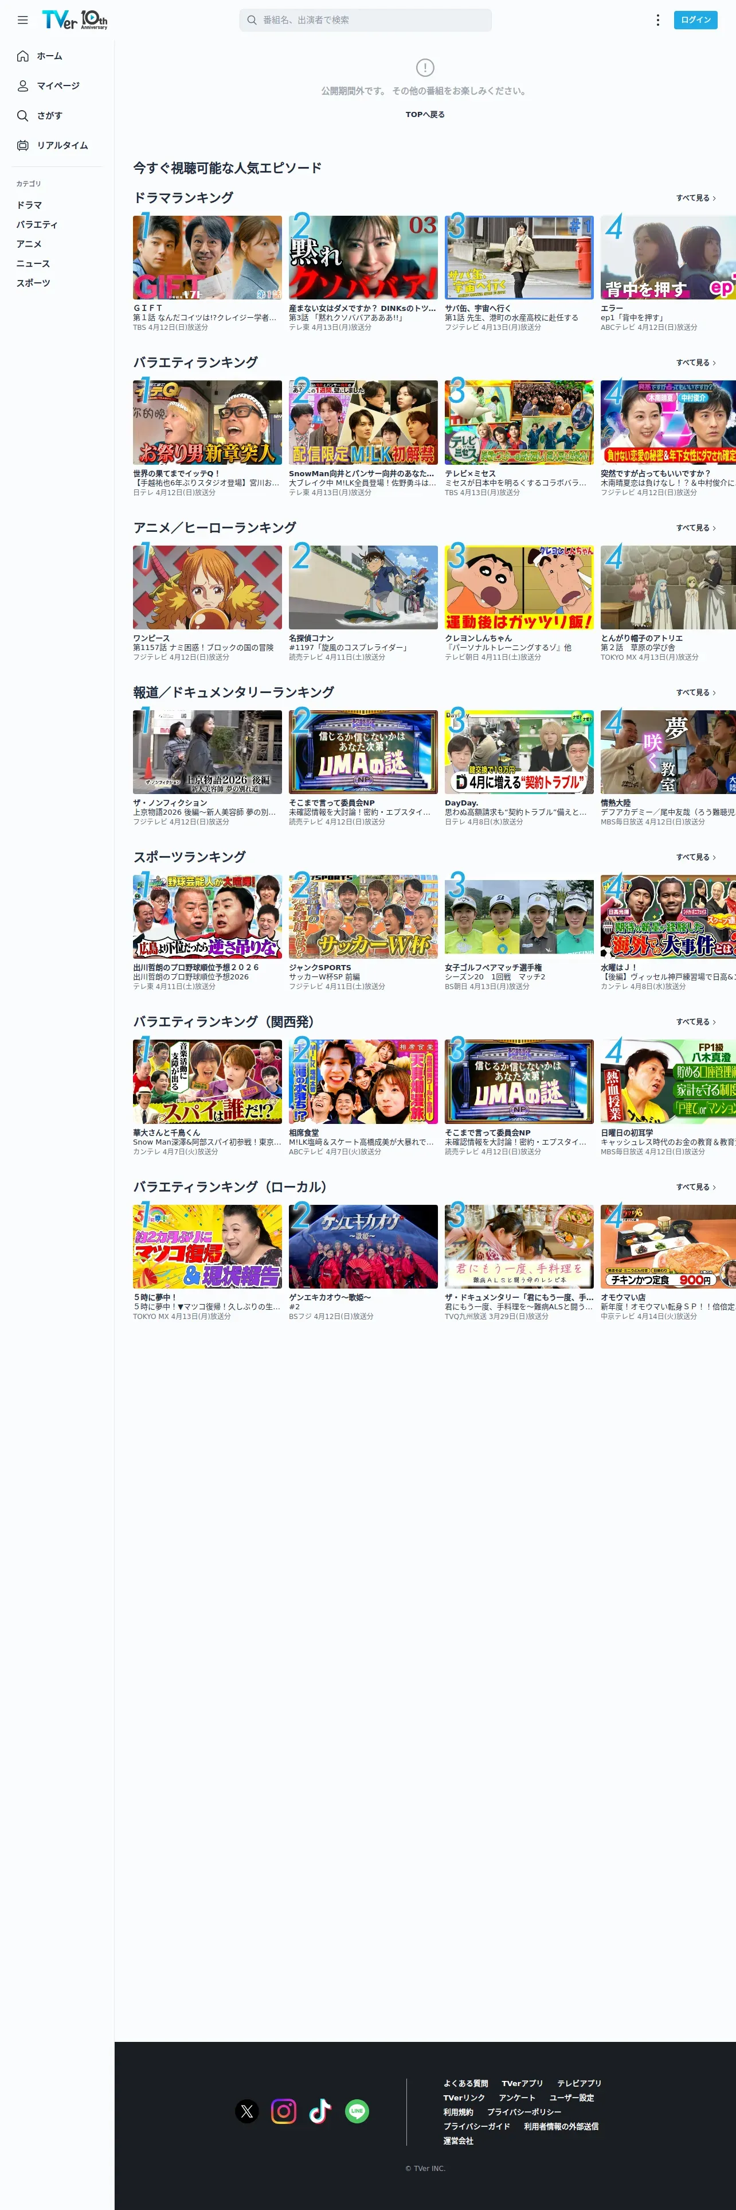The height and width of the screenshot is (2210, 736).
Task: Select リアルタイム in the sidebar
Action: [x=62, y=146]
